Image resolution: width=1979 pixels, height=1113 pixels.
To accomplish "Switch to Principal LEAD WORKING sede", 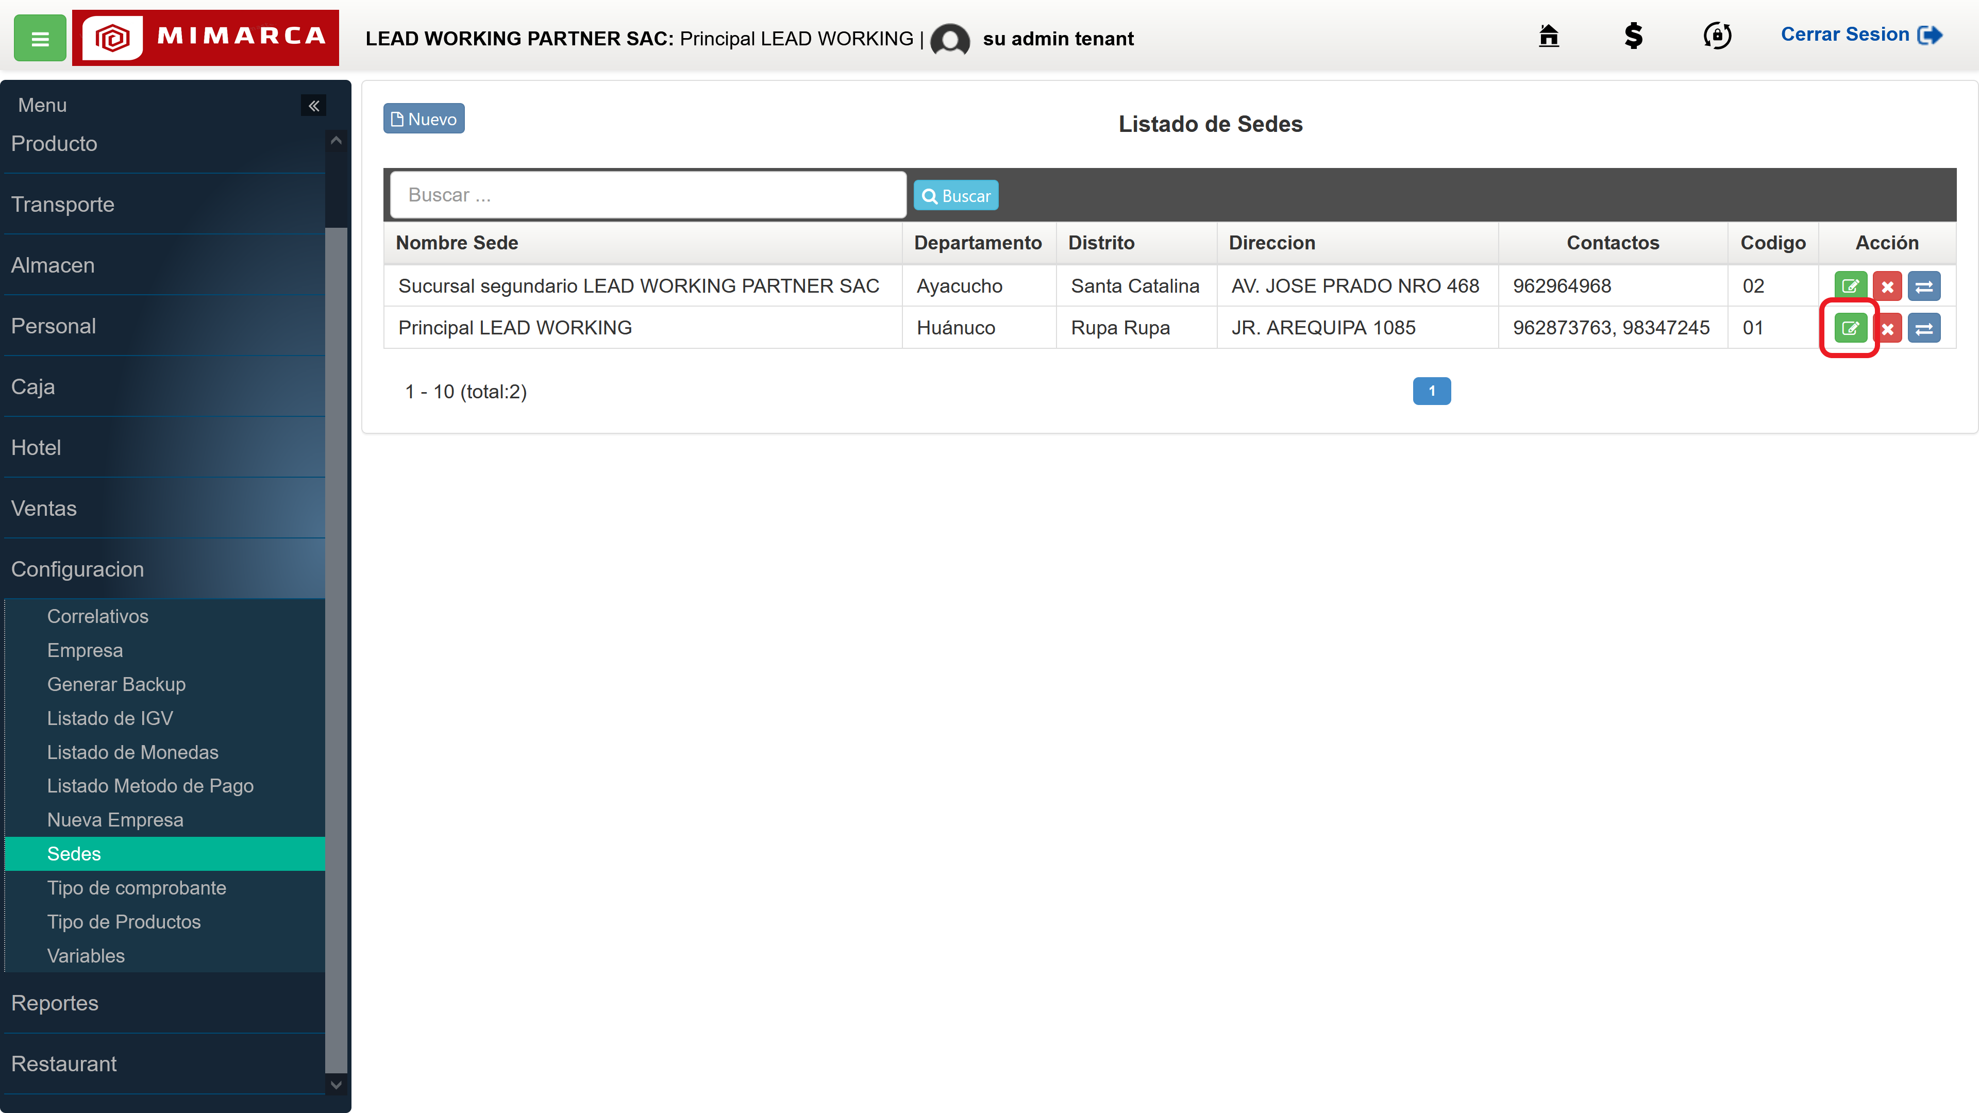I will [1924, 329].
